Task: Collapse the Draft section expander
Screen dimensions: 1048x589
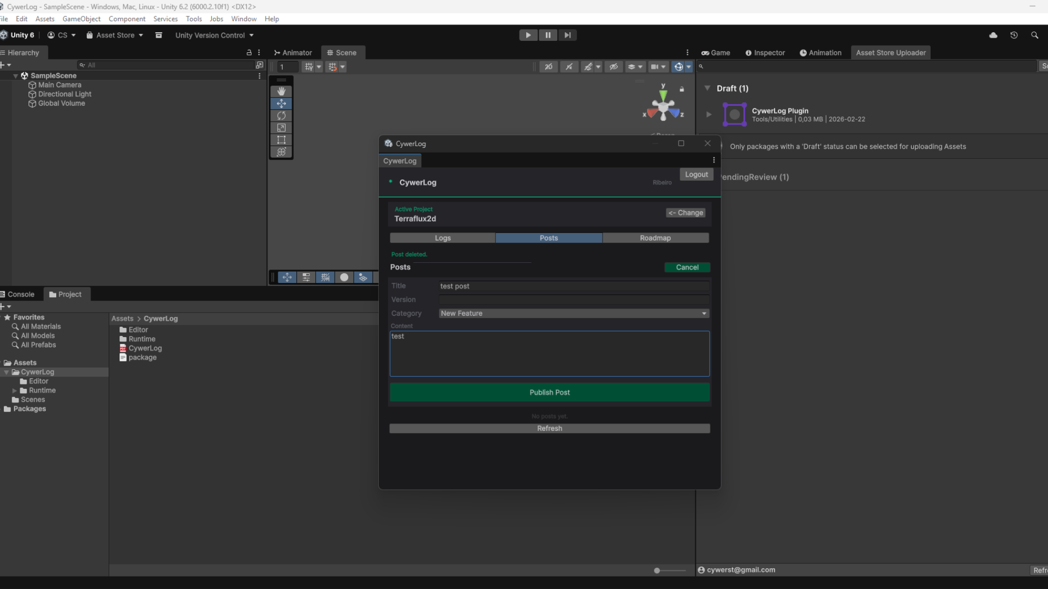Action: pyautogui.click(x=707, y=88)
